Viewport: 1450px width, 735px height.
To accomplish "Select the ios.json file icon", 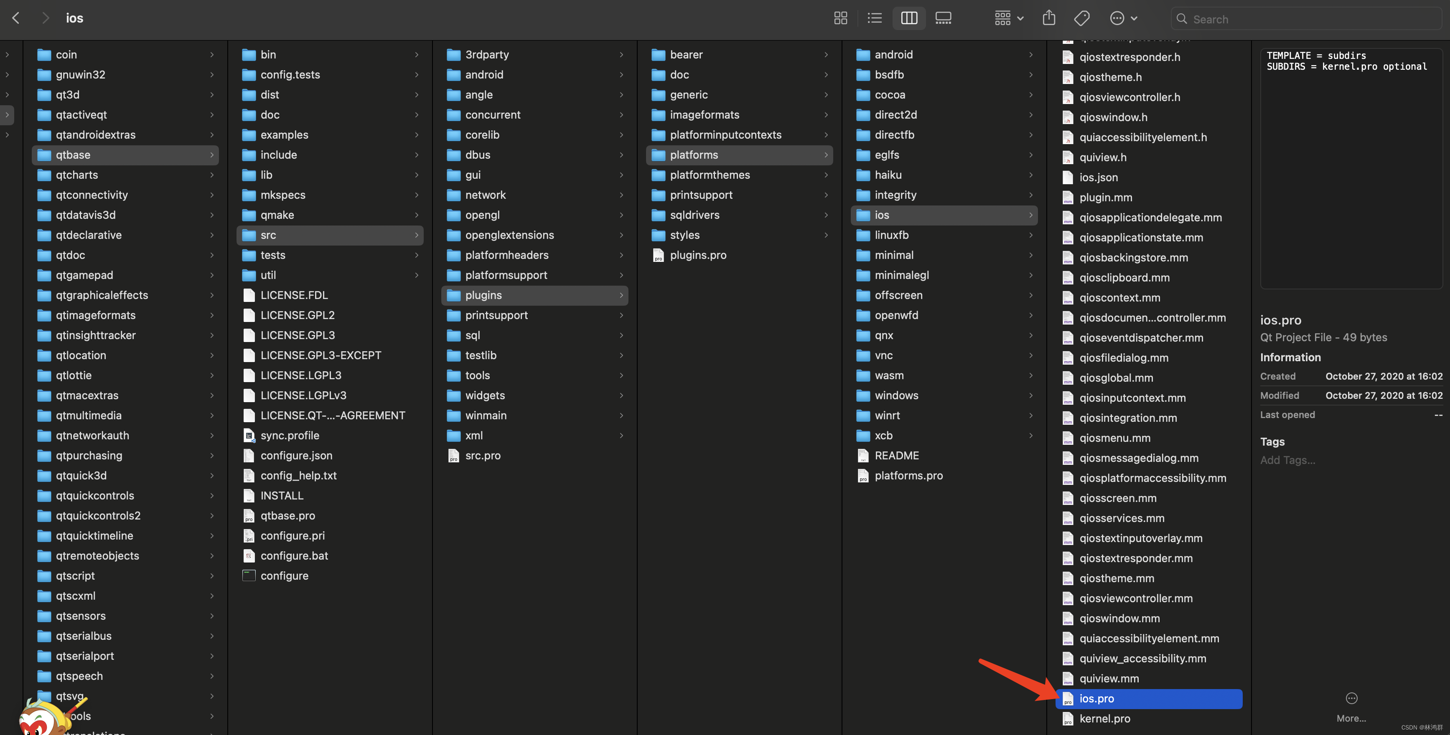I will [1068, 178].
